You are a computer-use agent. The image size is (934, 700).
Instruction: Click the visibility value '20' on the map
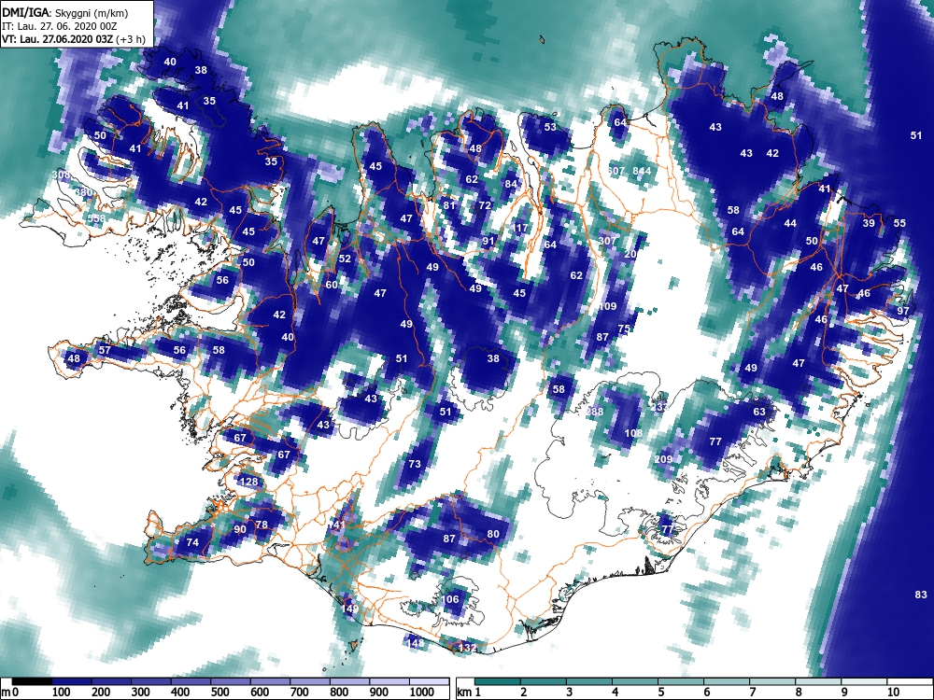coord(630,254)
